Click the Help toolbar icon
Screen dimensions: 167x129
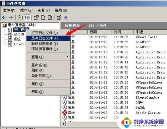pyautogui.click(x=59, y=17)
